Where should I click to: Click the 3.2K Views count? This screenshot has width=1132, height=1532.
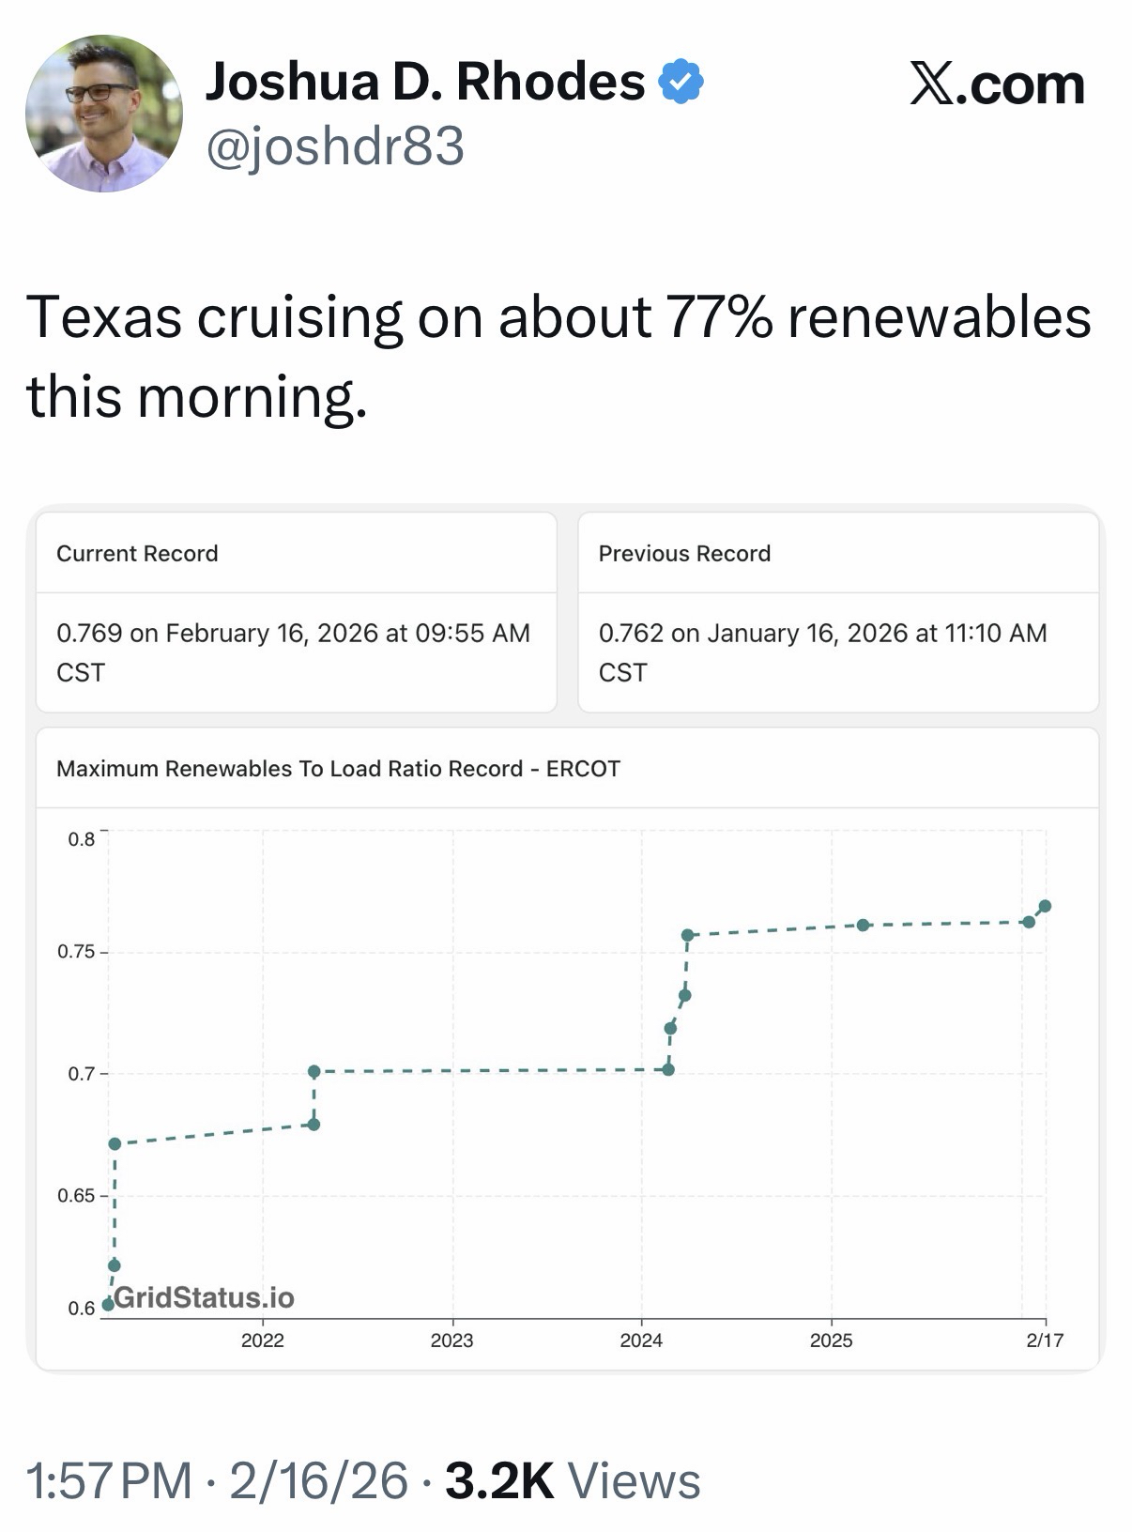coord(573,1480)
